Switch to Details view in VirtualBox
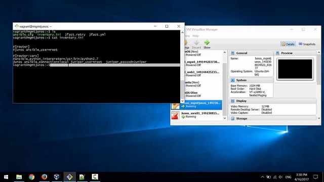The width and height of the screenshot is (324, 182). [x=288, y=44]
